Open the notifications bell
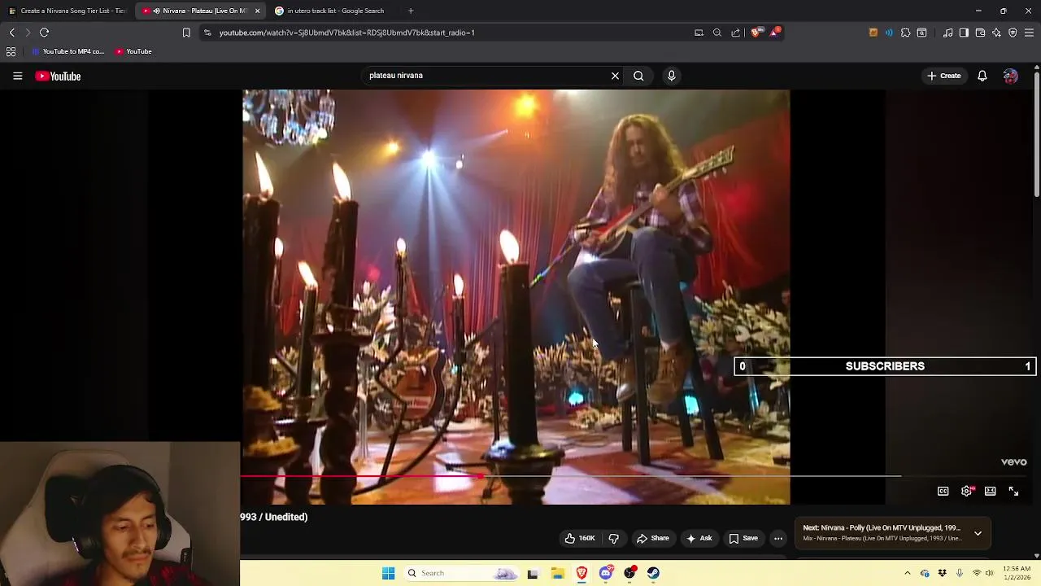Image resolution: width=1041 pixels, height=586 pixels. (x=982, y=76)
